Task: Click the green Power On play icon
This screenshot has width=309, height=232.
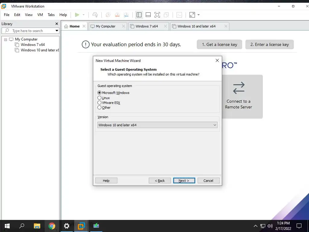Action: [77, 15]
